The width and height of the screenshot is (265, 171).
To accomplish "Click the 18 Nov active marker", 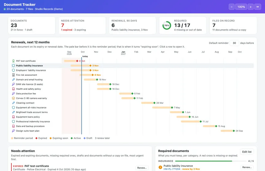I will [x=97, y=80].
